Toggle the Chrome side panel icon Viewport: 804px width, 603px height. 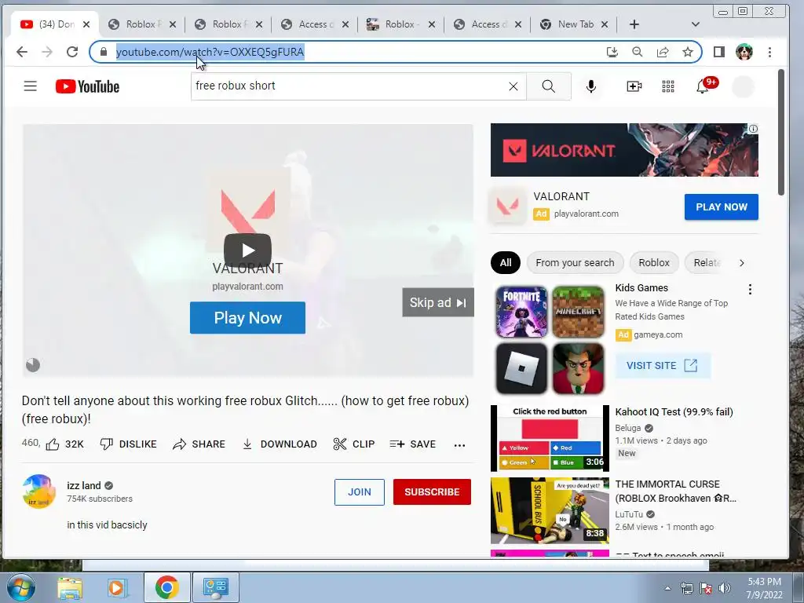(719, 52)
